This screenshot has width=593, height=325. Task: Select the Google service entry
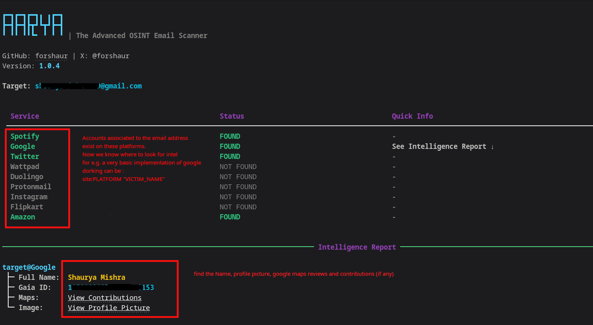tap(23, 147)
